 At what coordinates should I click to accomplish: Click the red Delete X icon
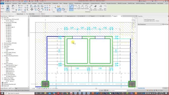click(50, 10)
